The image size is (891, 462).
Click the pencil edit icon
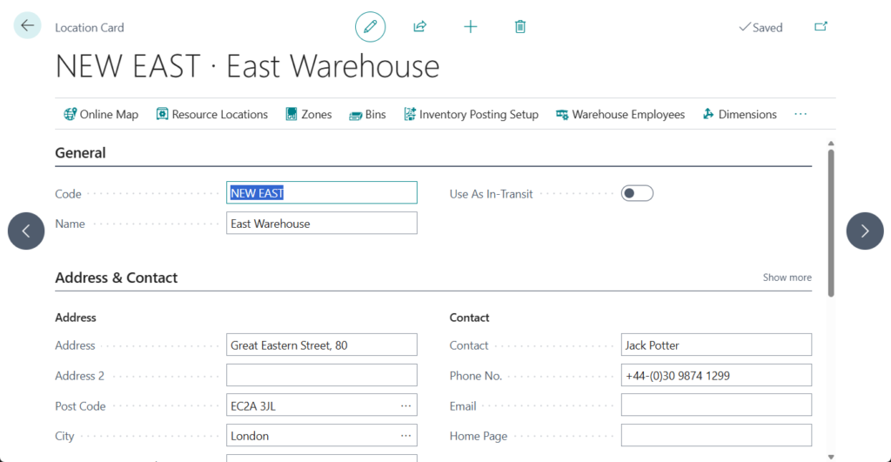pyautogui.click(x=370, y=27)
